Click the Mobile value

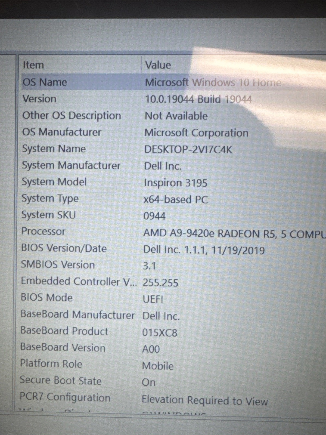[158, 366]
